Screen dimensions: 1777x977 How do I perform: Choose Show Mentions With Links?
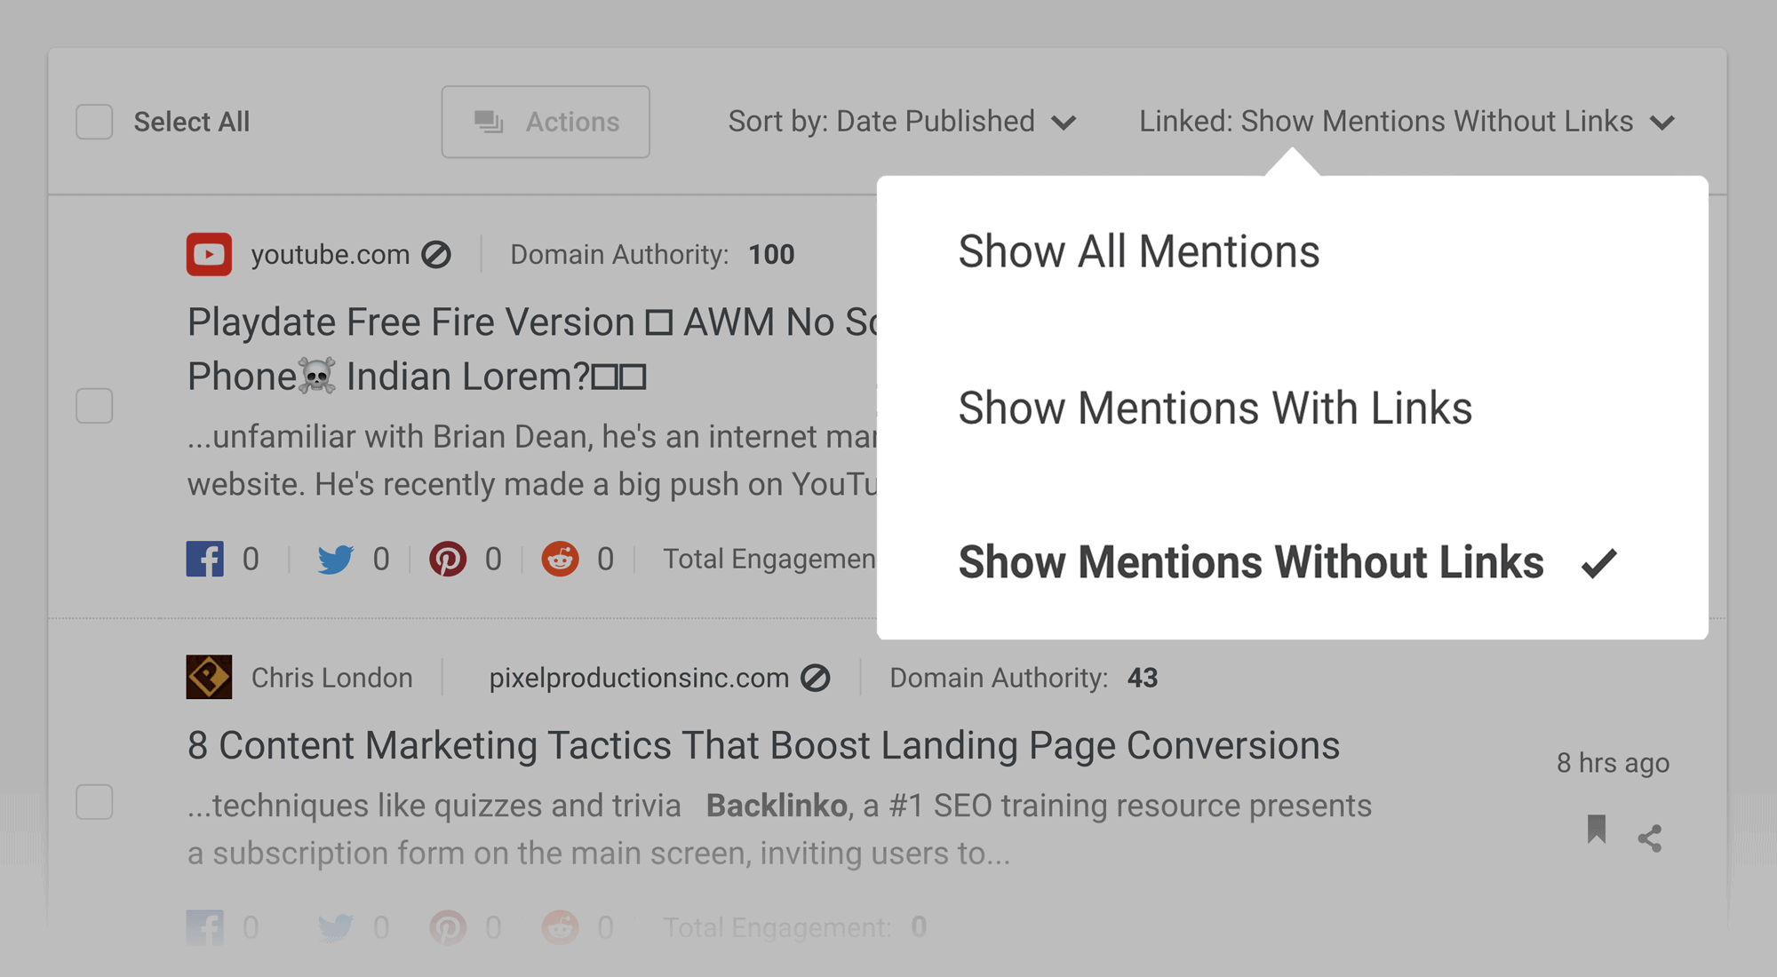pyautogui.click(x=1215, y=408)
